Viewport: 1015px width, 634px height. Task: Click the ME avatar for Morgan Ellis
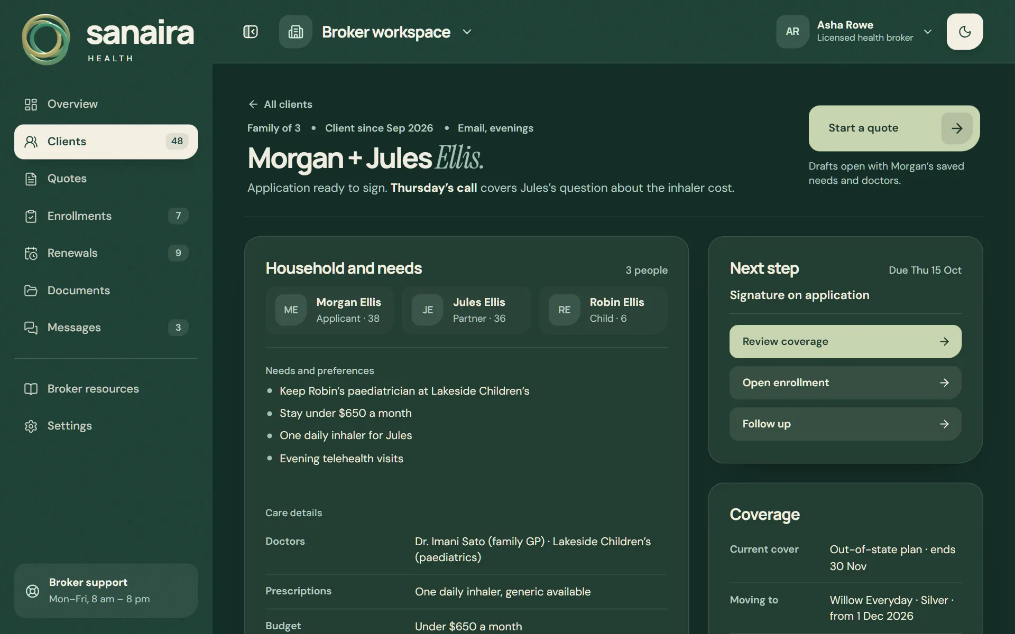[291, 310]
